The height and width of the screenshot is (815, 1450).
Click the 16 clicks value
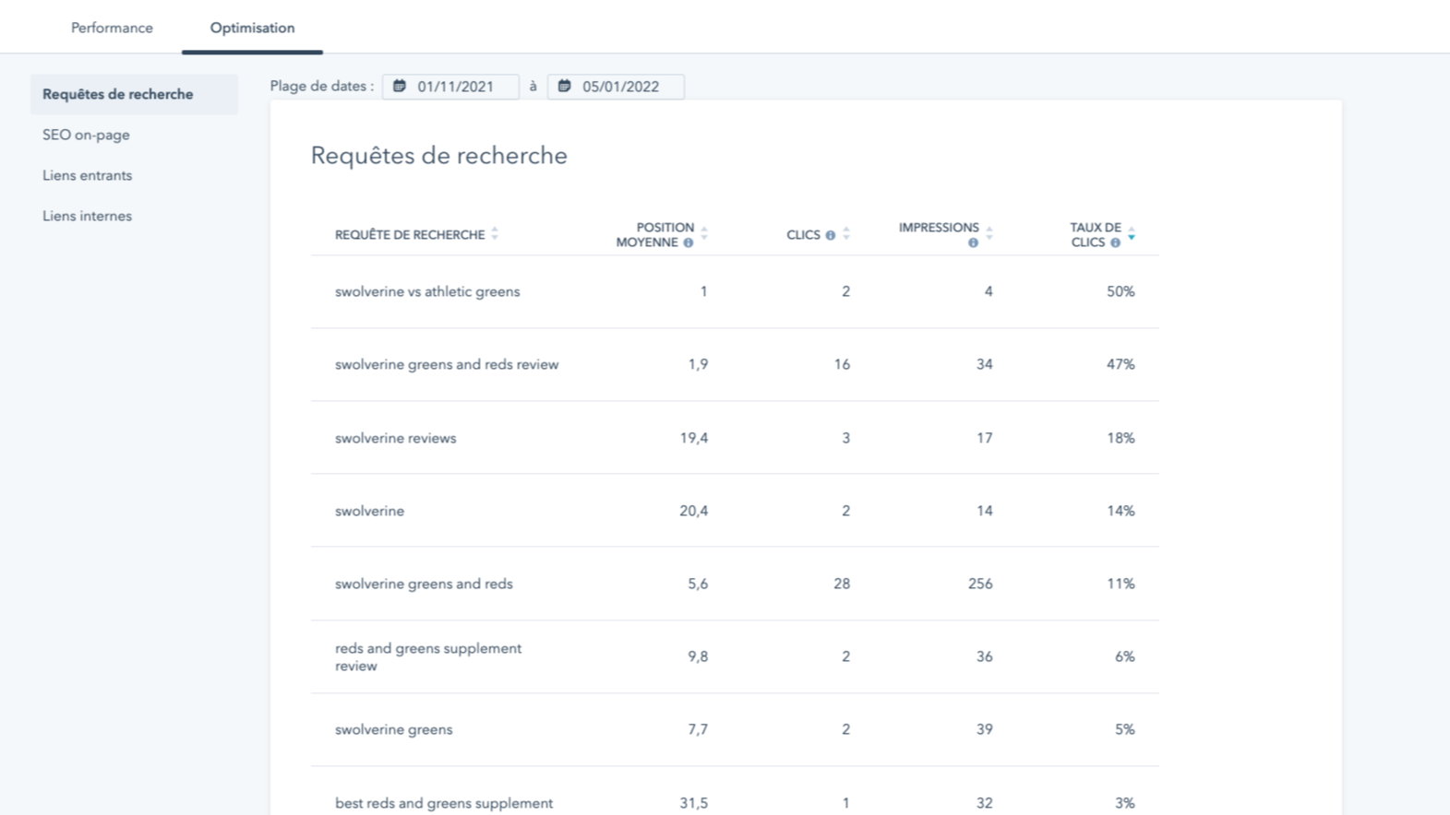pyautogui.click(x=842, y=364)
